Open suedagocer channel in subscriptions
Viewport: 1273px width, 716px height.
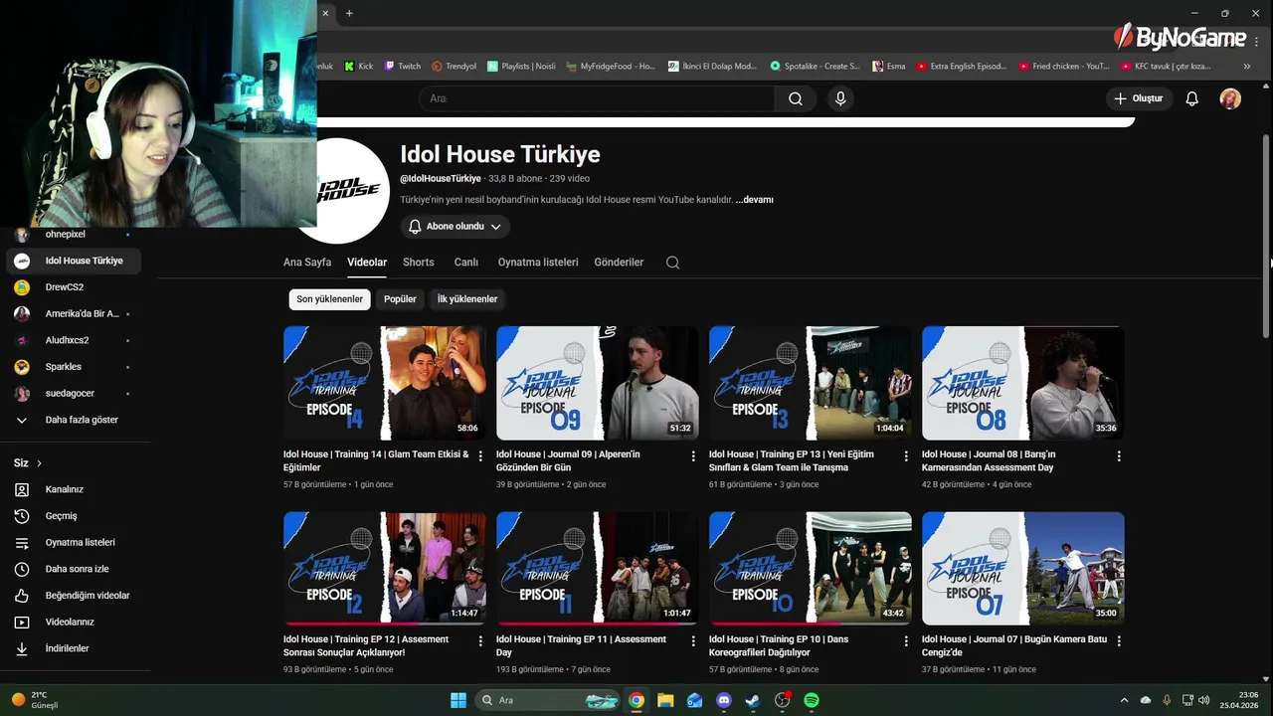pyautogui.click(x=75, y=393)
